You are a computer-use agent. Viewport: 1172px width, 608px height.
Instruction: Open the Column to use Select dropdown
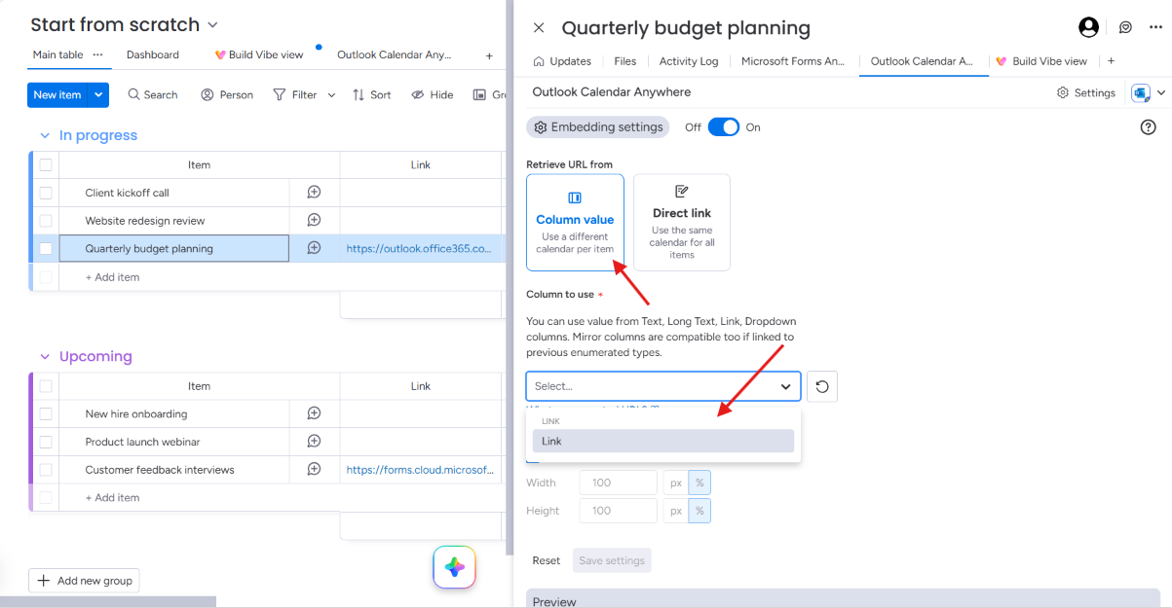pos(663,386)
